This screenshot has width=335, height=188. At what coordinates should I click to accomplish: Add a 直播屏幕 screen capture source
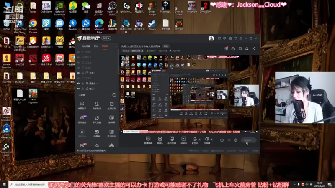[148, 140]
